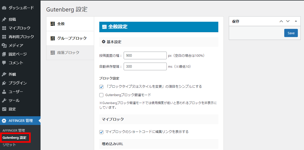The image size is (304, 150).
Task: Move 保存 panel up with up chevron
Action: 281,21
